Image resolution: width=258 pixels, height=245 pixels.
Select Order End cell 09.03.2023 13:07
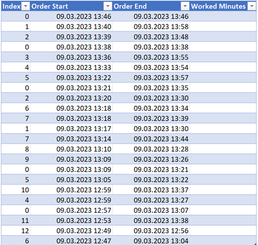point(151,210)
